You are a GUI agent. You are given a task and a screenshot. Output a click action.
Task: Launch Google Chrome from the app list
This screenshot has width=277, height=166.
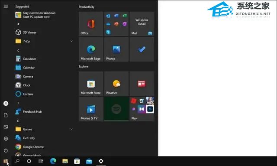click(x=44, y=147)
